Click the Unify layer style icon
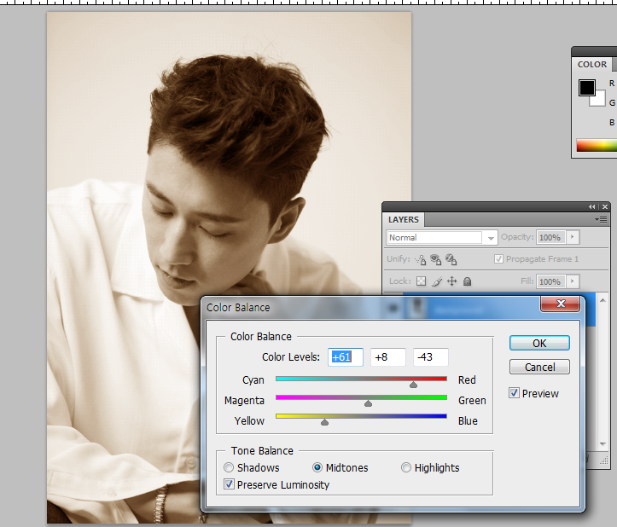 coord(451,259)
